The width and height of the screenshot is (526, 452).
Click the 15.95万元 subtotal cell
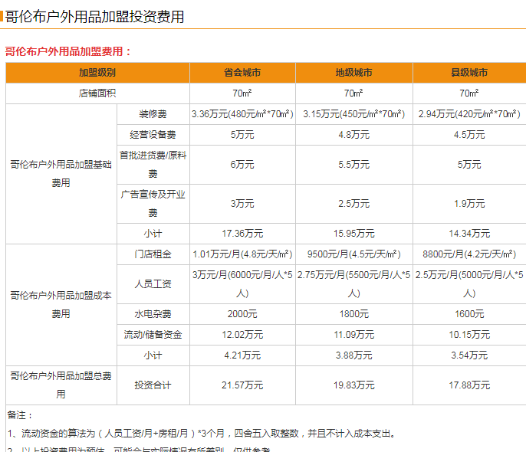(354, 234)
